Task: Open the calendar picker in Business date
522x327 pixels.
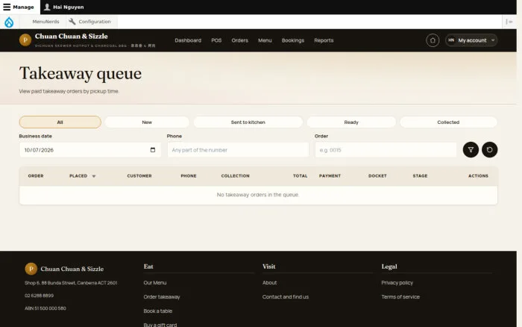Action: 153,150
